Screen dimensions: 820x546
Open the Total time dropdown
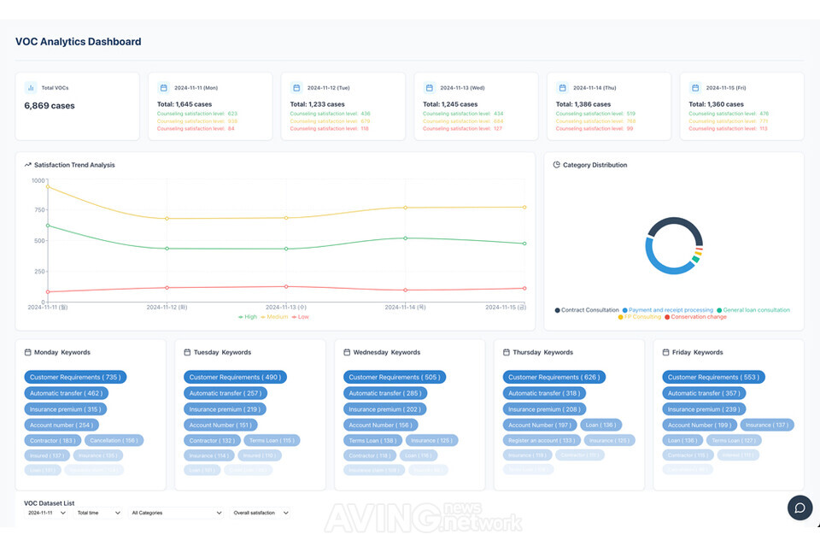pyautogui.click(x=97, y=513)
